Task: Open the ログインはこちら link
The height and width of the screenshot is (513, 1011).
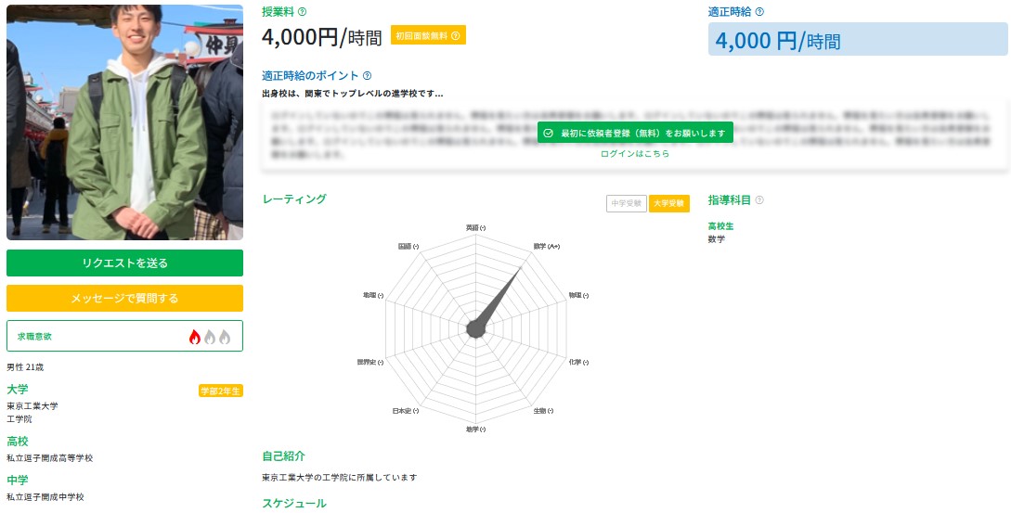Action: click(634, 153)
